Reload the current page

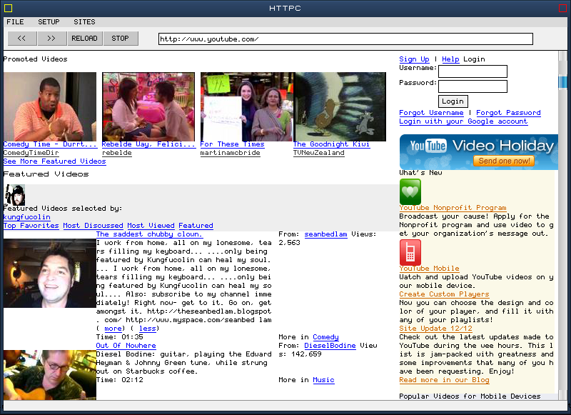pyautogui.click(x=84, y=39)
